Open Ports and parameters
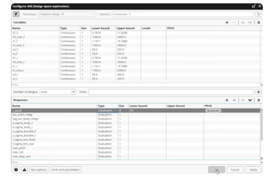270x180 pixels. pos(65,170)
